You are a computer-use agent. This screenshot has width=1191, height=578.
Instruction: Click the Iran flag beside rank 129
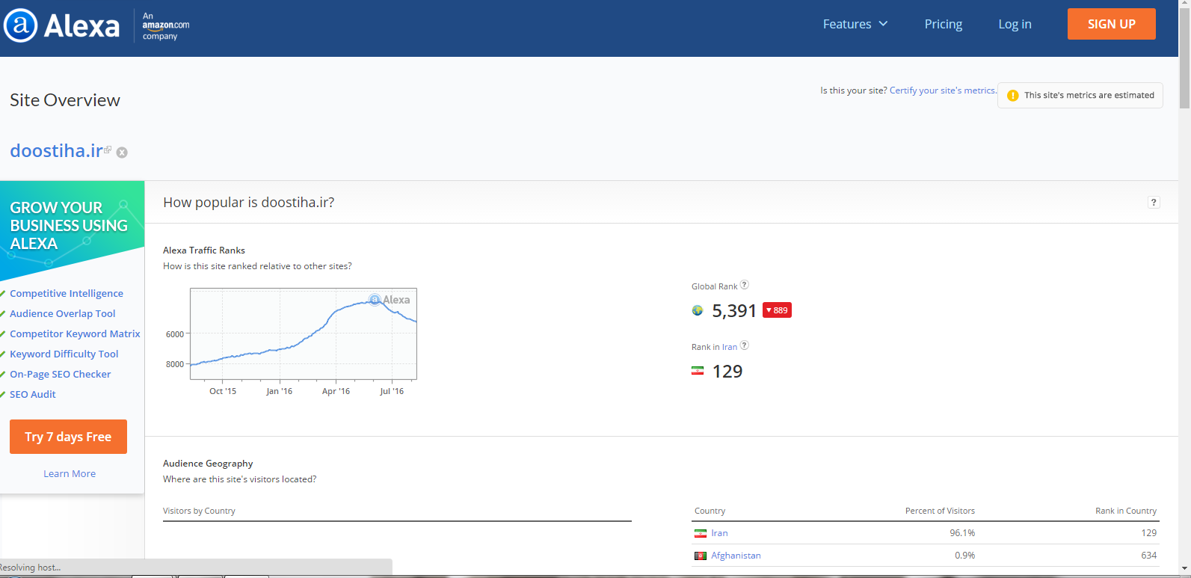click(x=698, y=371)
